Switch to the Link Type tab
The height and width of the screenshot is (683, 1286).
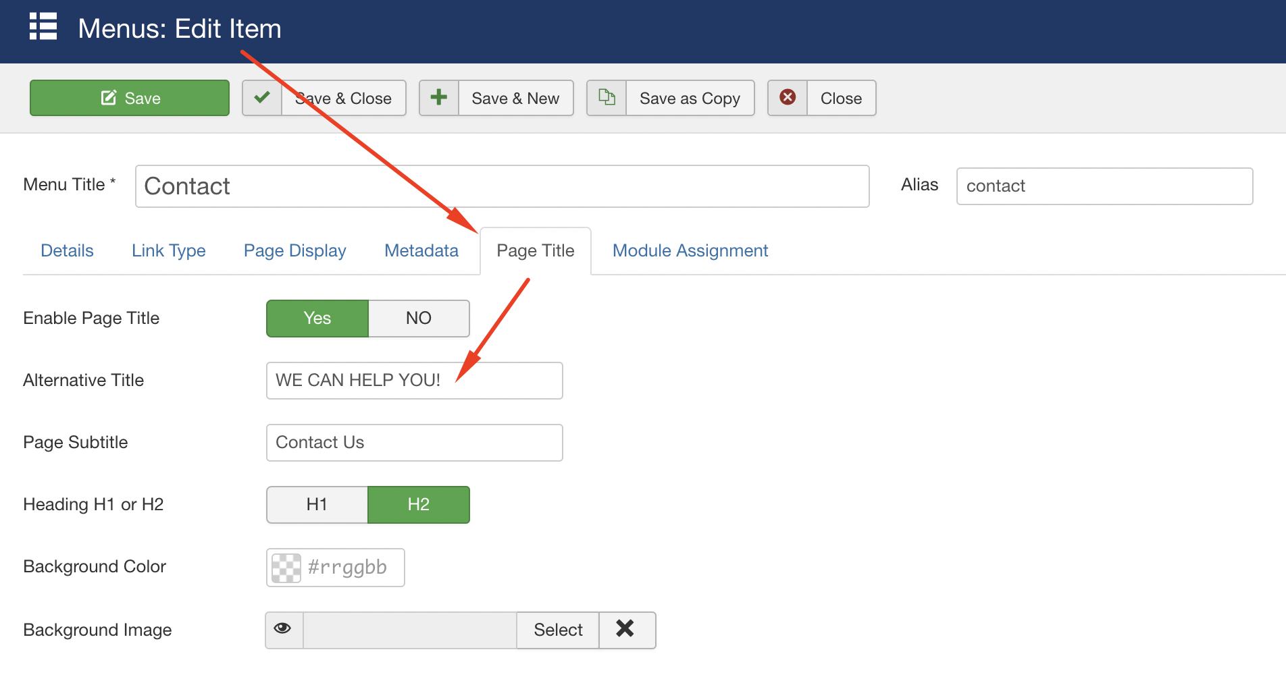[169, 250]
